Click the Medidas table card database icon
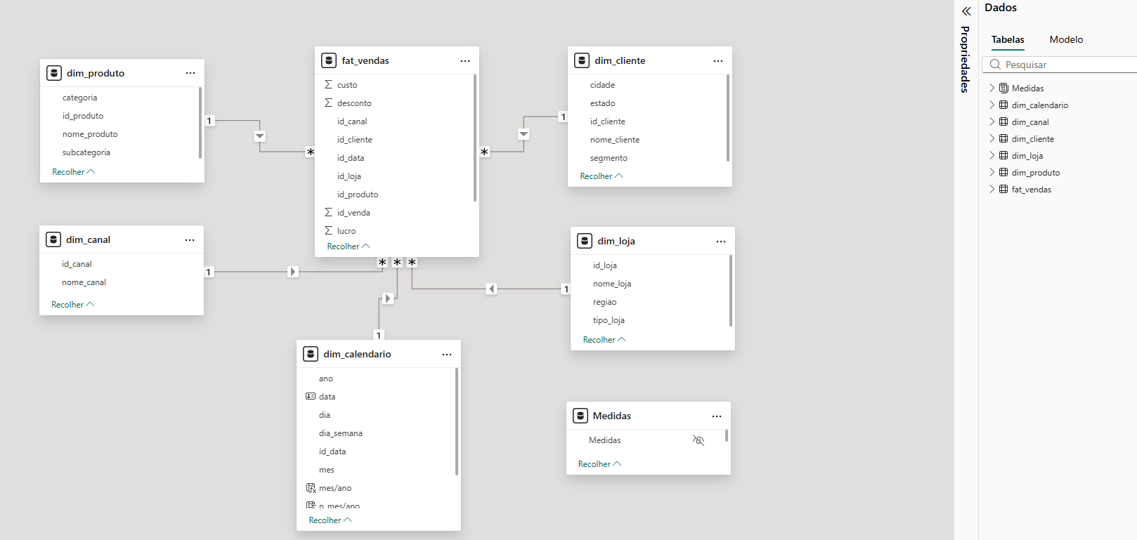The image size is (1137, 540). [x=580, y=416]
